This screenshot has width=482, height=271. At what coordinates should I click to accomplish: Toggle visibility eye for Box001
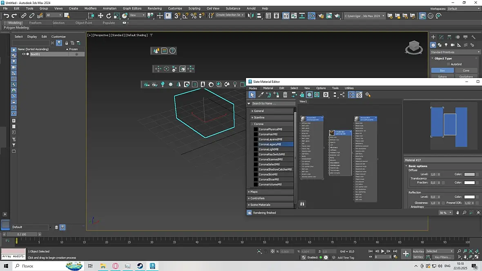[24, 54]
